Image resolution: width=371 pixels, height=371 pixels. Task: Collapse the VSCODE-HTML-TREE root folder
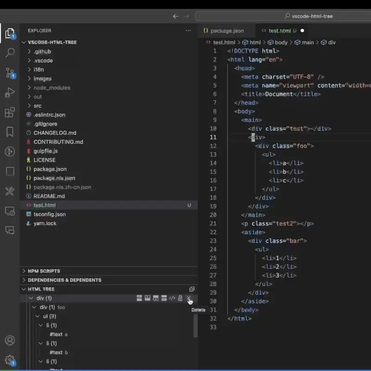[24, 42]
